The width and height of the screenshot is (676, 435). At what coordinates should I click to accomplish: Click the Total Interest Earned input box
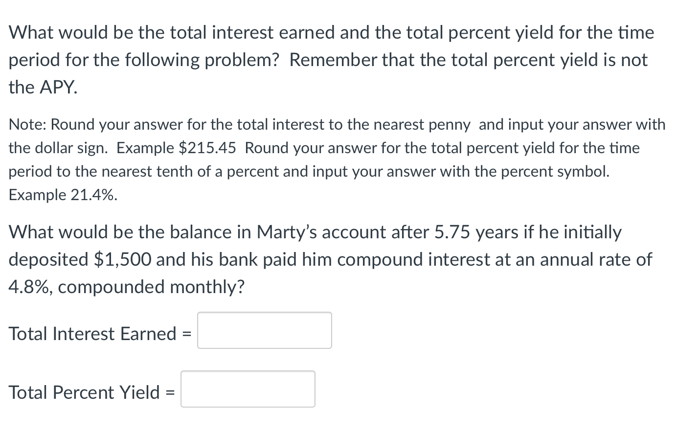coord(264,330)
